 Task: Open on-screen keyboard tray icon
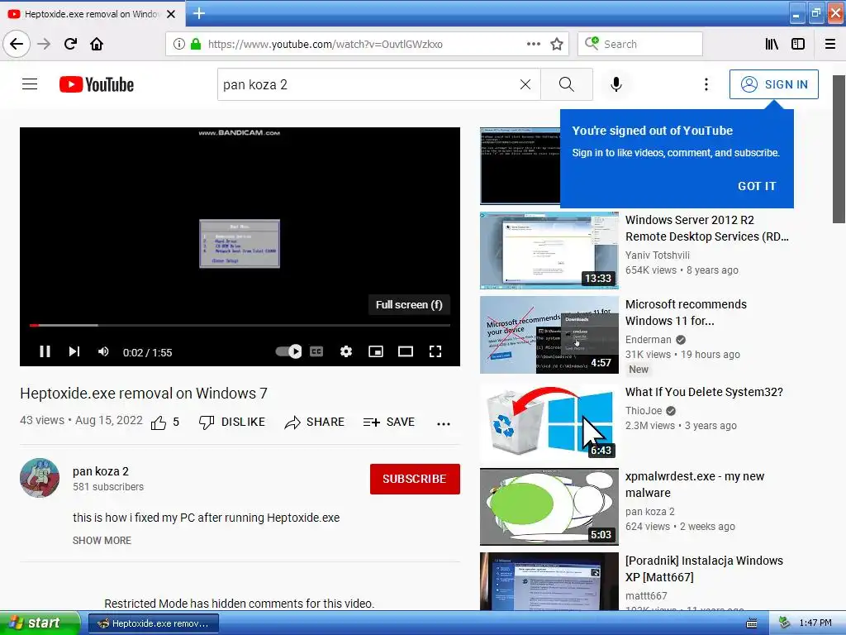click(x=751, y=623)
